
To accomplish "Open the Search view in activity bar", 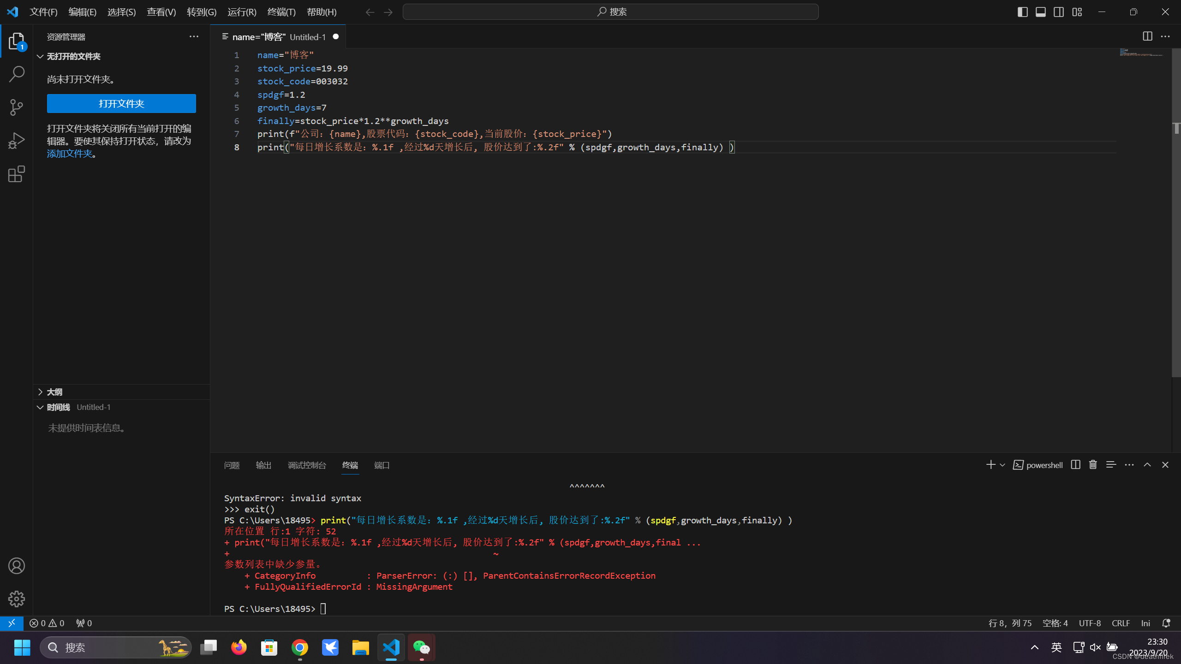I will (x=17, y=74).
